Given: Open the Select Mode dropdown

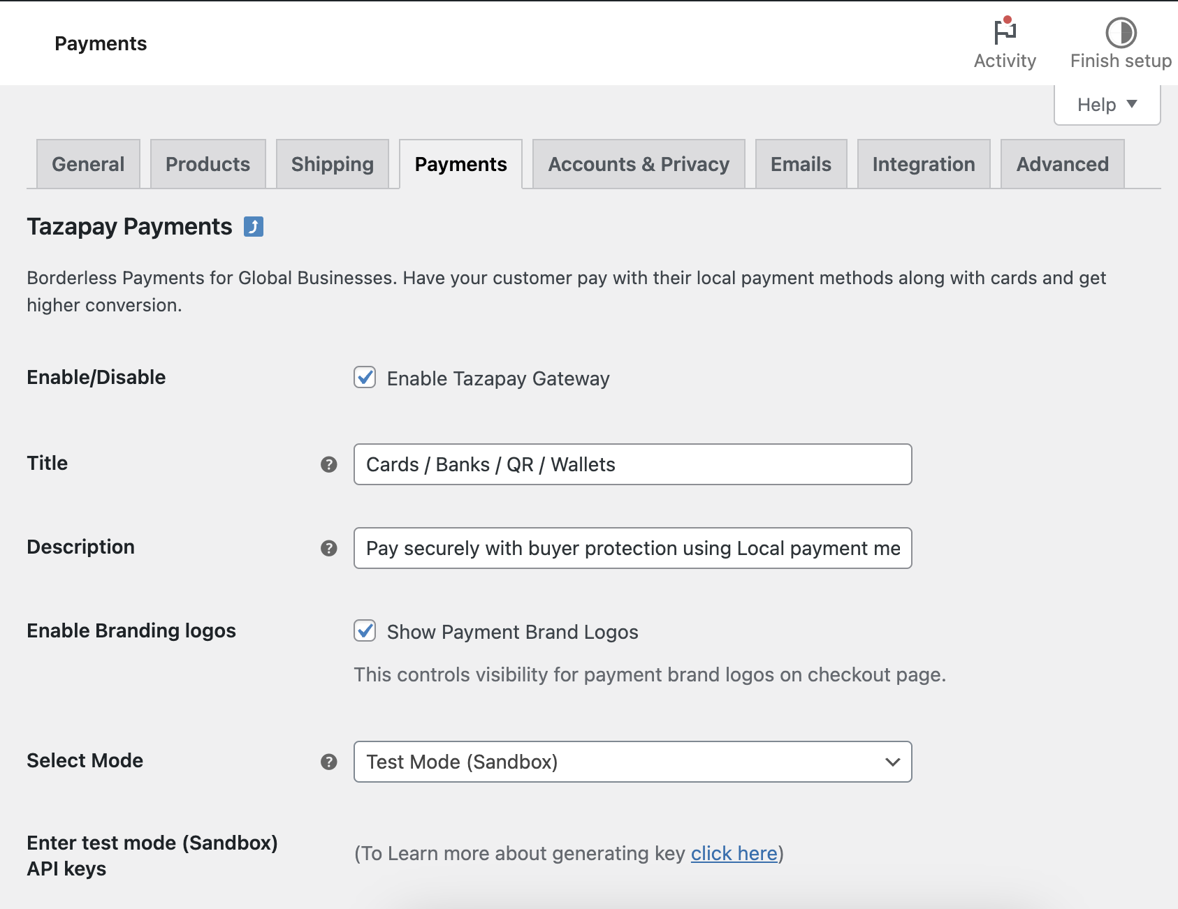Looking at the screenshot, I should click(x=633, y=762).
